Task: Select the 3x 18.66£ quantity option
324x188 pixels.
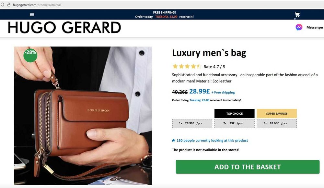Action: [277, 123]
